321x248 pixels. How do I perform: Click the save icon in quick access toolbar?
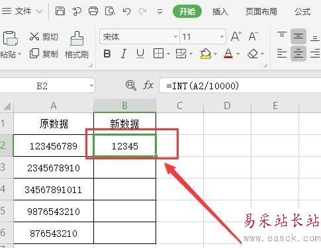[60, 11]
